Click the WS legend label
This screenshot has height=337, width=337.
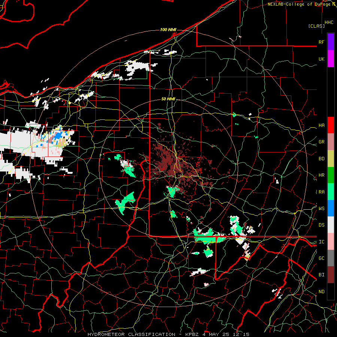(x=321, y=209)
